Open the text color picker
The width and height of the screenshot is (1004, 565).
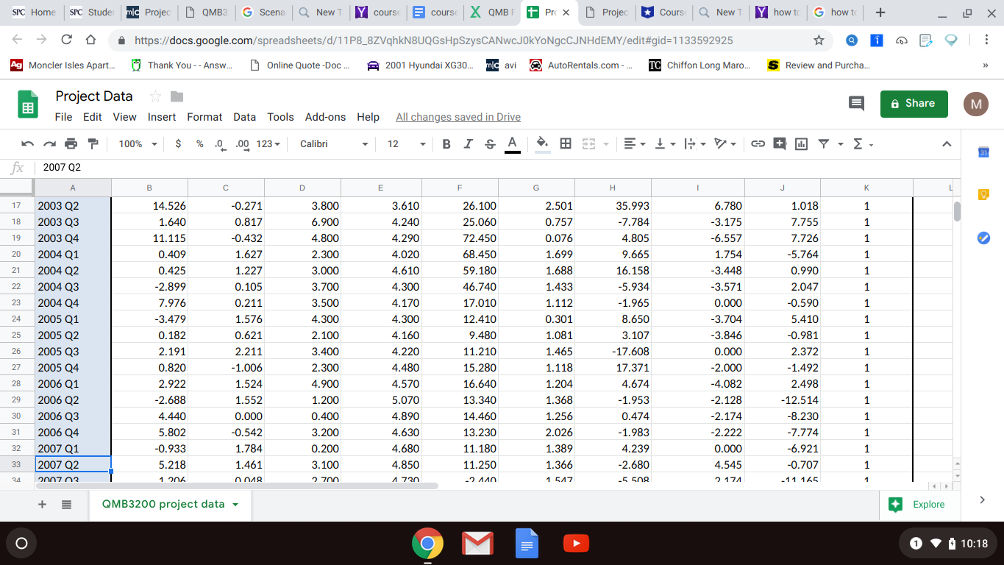(x=513, y=144)
